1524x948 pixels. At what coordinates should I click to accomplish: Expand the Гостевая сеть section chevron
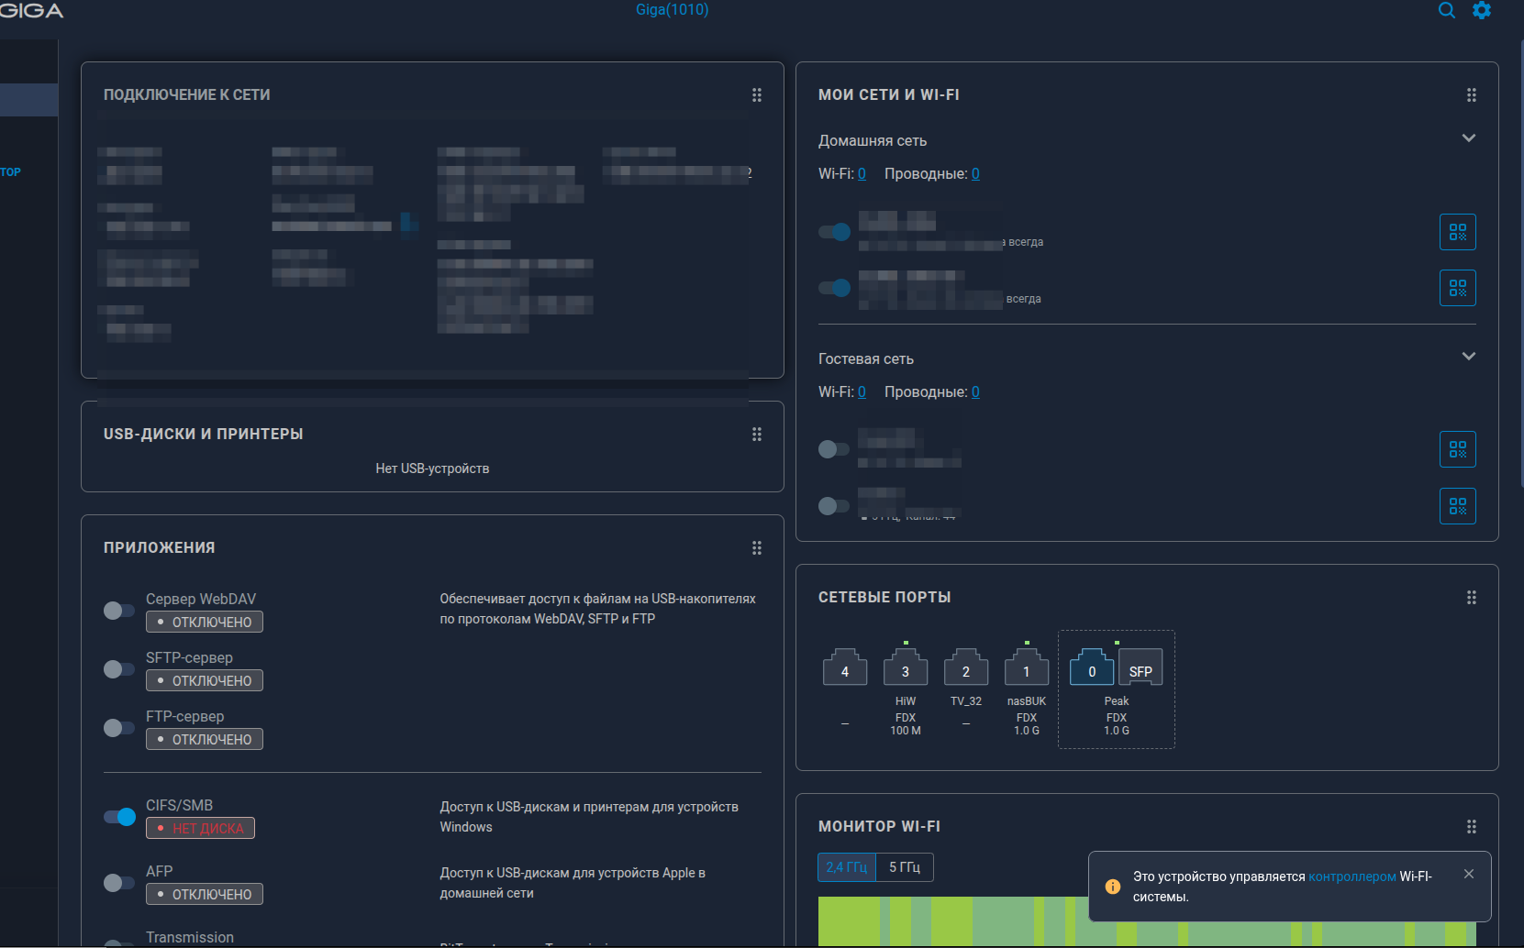1468,357
